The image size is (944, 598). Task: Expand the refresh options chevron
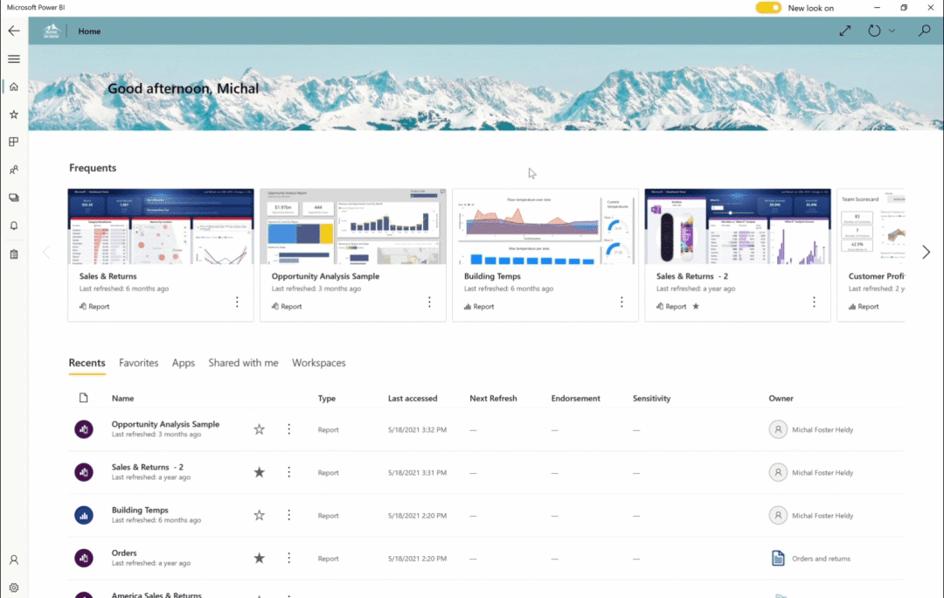pyautogui.click(x=892, y=31)
